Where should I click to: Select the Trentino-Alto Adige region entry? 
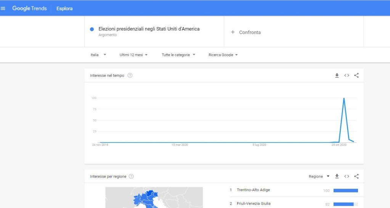[x=253, y=190]
